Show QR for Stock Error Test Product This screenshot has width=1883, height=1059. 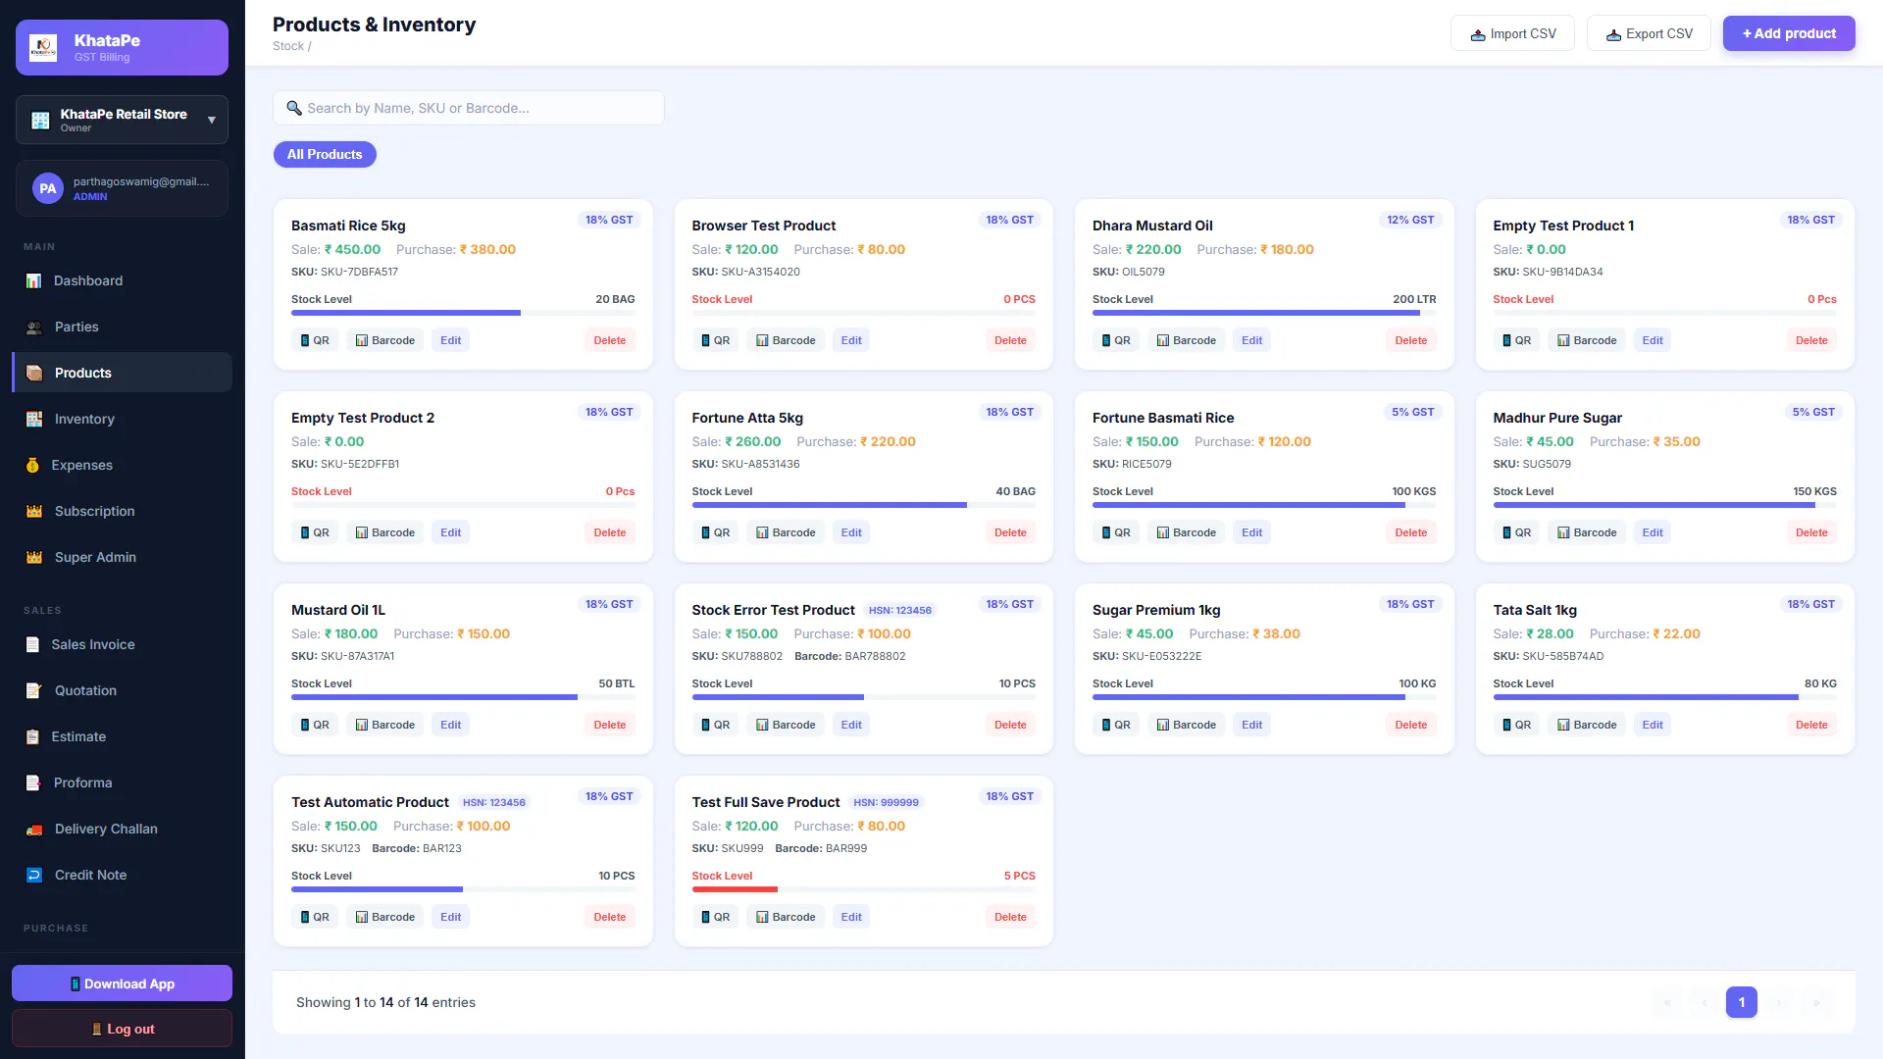click(716, 725)
